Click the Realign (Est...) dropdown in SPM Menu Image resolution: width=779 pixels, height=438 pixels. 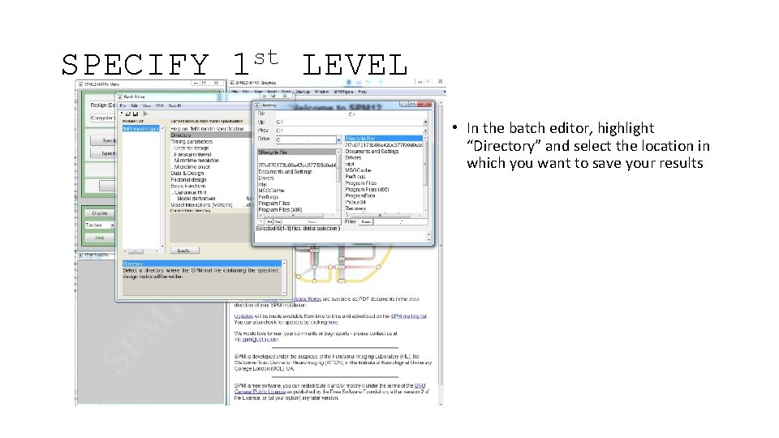tap(102, 105)
